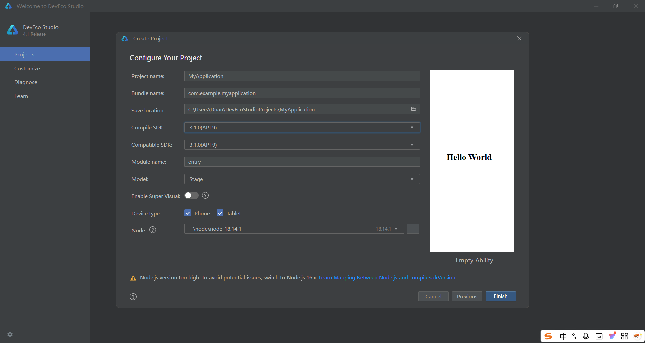Expand the Compile SDK dropdown
This screenshot has width=645, height=343.
302,127
